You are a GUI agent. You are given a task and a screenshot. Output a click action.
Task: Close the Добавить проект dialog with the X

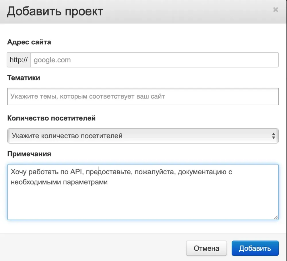276,10
